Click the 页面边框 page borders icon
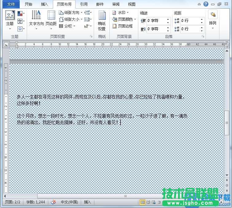Image resolution: width=232 pixels, height=208 pixels. pos(115,26)
